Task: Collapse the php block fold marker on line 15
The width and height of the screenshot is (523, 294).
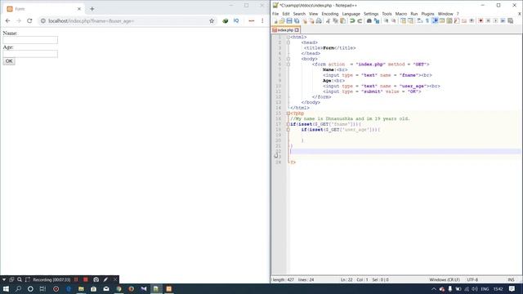Action: tap(288, 114)
